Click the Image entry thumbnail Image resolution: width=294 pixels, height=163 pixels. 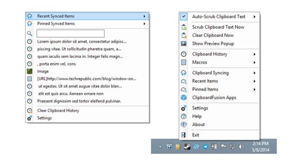(x=29, y=71)
